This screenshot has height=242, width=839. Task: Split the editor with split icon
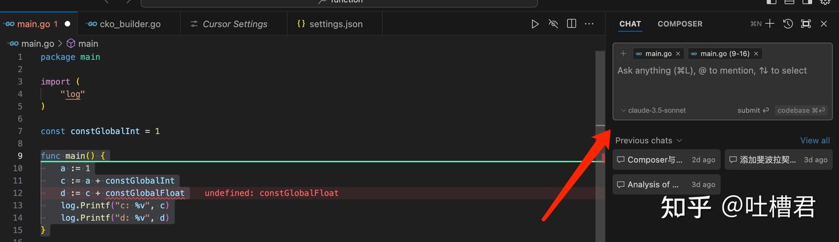point(572,24)
